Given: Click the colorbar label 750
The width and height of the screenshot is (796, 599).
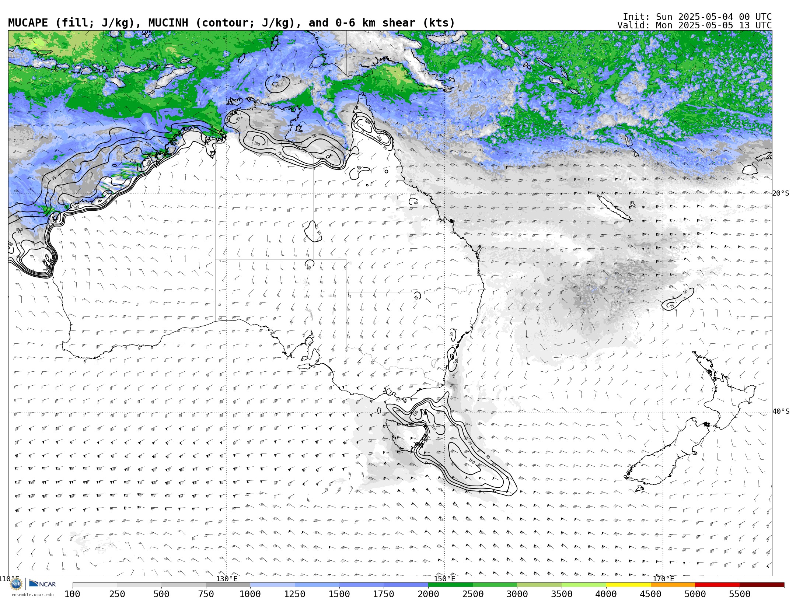Looking at the screenshot, I should [x=206, y=594].
